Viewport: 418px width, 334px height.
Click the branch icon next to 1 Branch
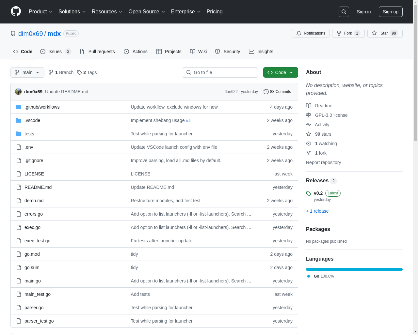(51, 72)
